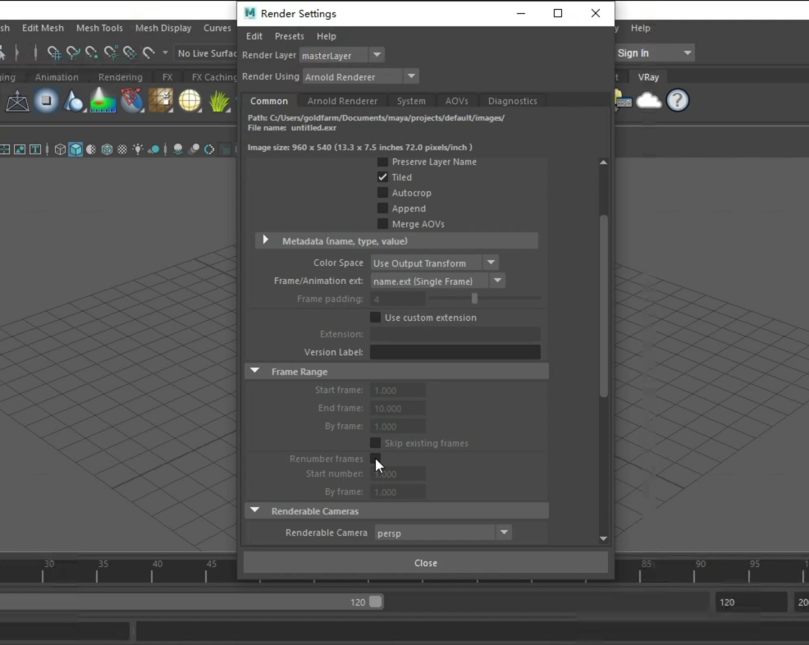Click the Close button at the dialog bottom
This screenshot has width=809, height=645.
click(425, 563)
